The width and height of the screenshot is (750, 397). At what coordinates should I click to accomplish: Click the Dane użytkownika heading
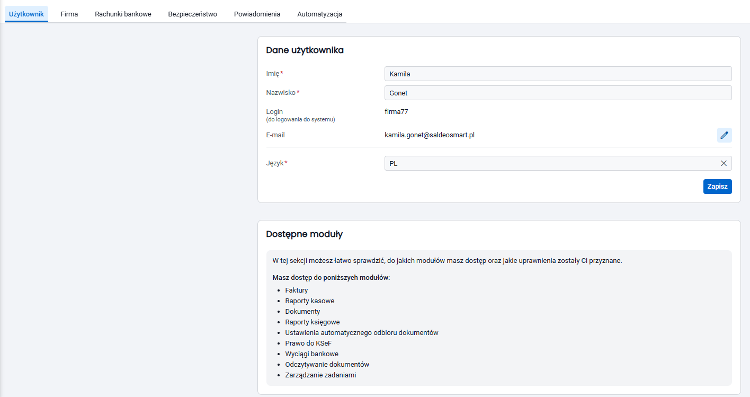305,50
